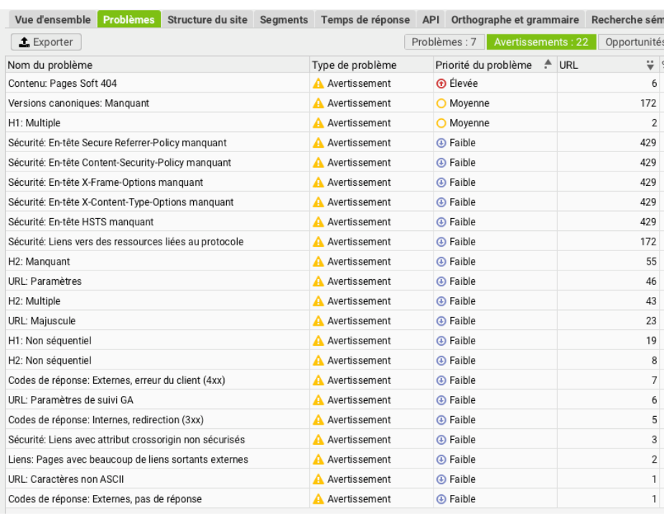Screen dimensions: 664x523
Task: Click Faible icon for Externes, pas de réponse
Action: [441, 499]
